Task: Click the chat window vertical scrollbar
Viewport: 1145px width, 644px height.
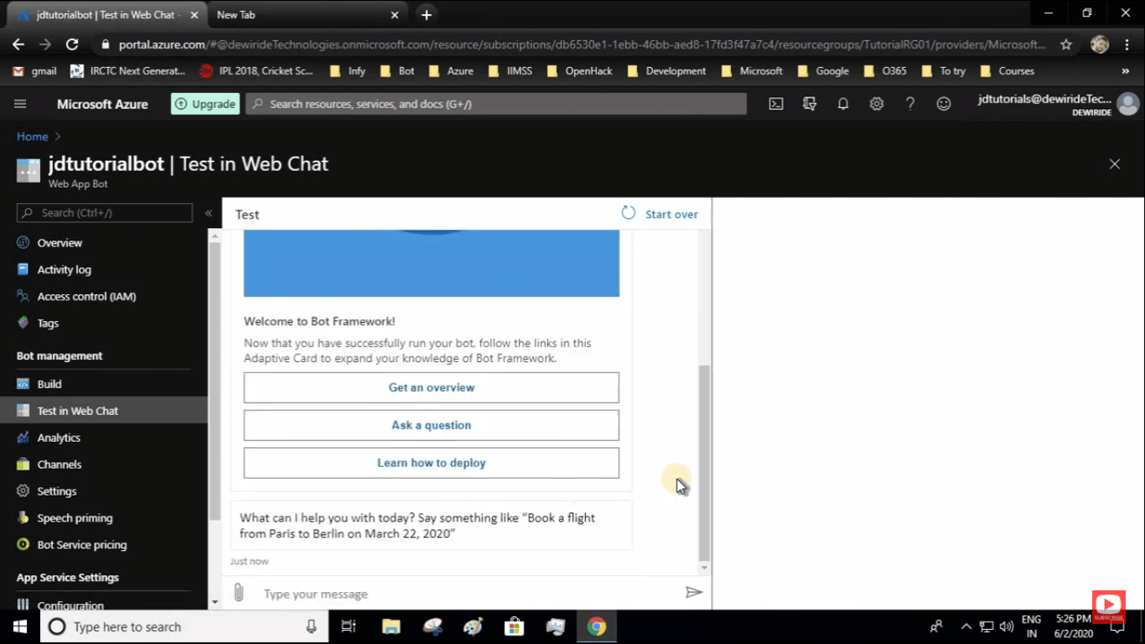Action: click(704, 463)
